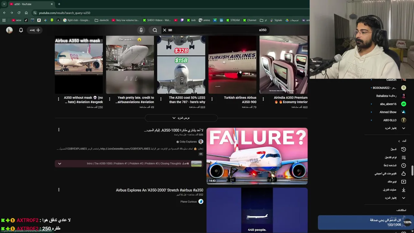Image resolution: width=414 pixels, height=233 pixels.
Task: Open the 'wow' bookmark
Action: (x=16, y=20)
